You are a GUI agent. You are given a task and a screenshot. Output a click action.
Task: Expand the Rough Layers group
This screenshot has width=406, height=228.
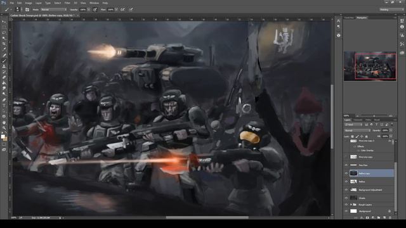351,205
